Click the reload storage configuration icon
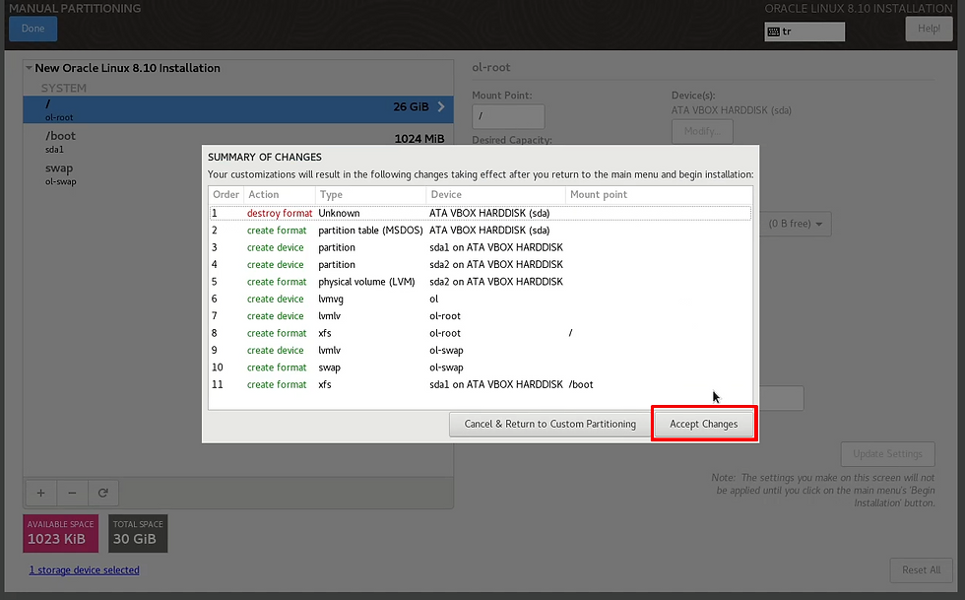 tap(102, 493)
